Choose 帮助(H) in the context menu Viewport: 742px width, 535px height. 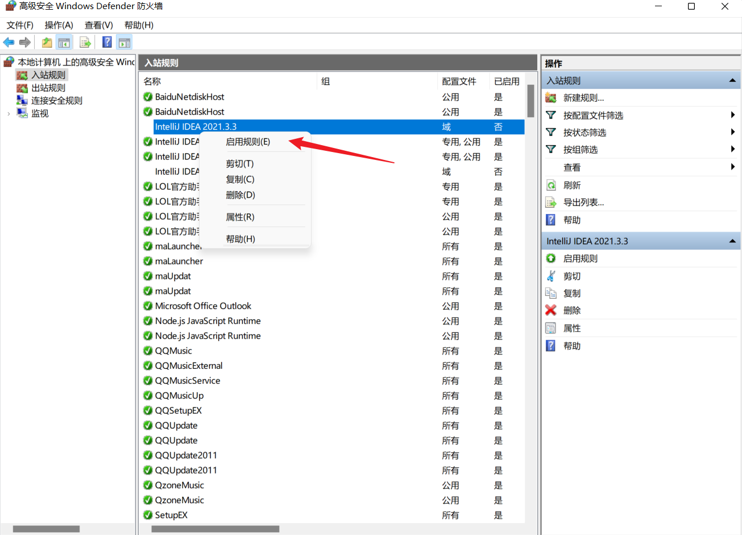coord(241,239)
